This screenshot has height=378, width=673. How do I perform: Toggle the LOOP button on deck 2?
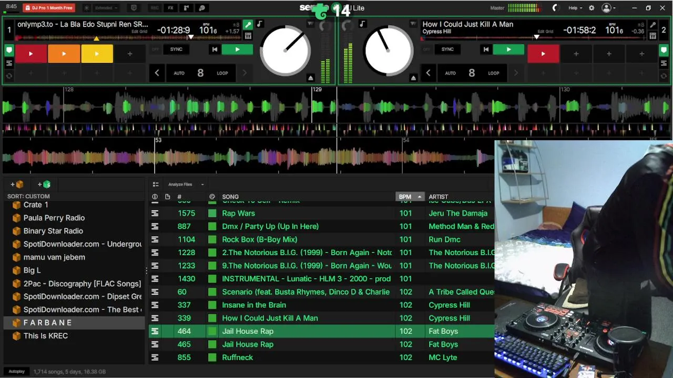pos(494,73)
